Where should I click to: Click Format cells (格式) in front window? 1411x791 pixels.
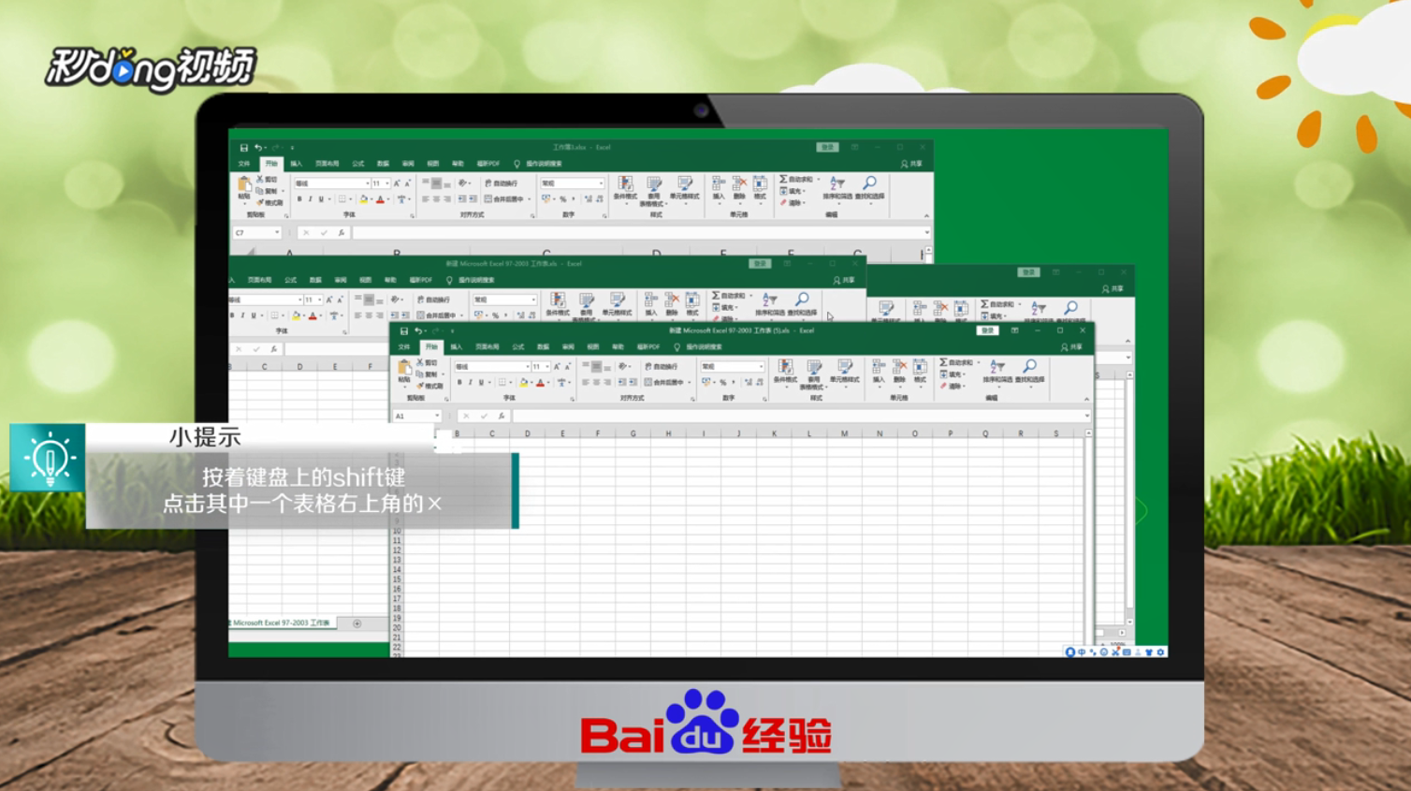[x=920, y=372]
